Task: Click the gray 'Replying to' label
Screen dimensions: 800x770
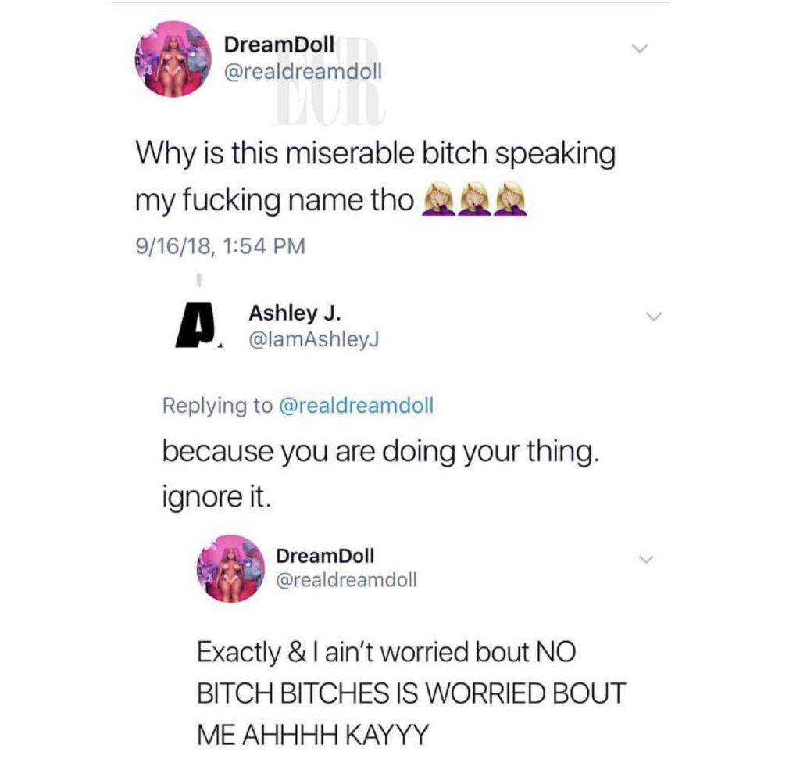Action: point(218,406)
